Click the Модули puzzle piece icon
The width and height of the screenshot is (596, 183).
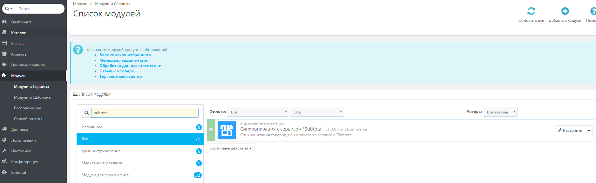click(4, 76)
